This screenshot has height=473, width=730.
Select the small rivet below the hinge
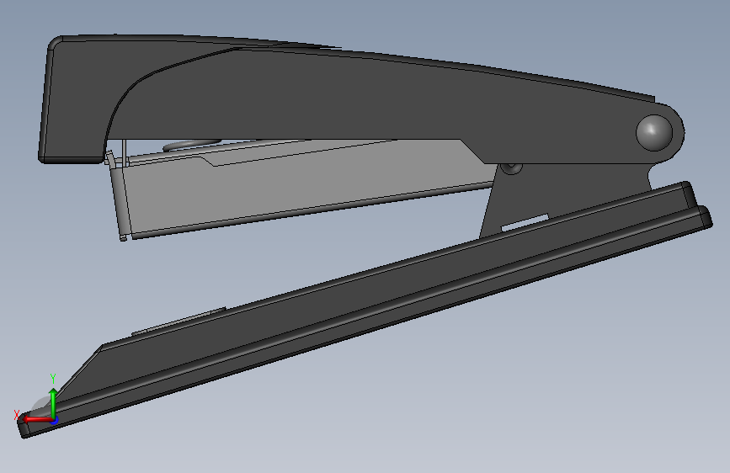[511, 167]
